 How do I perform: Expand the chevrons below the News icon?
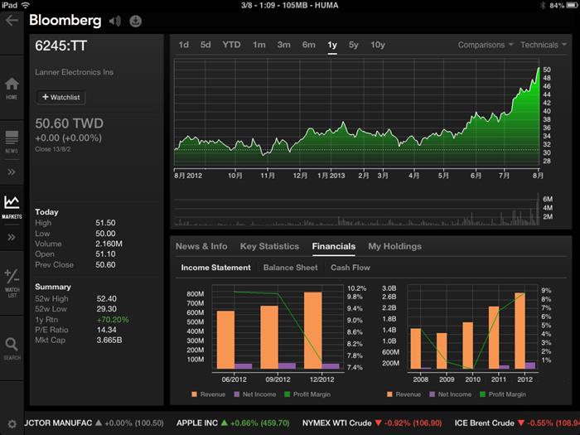(12, 172)
